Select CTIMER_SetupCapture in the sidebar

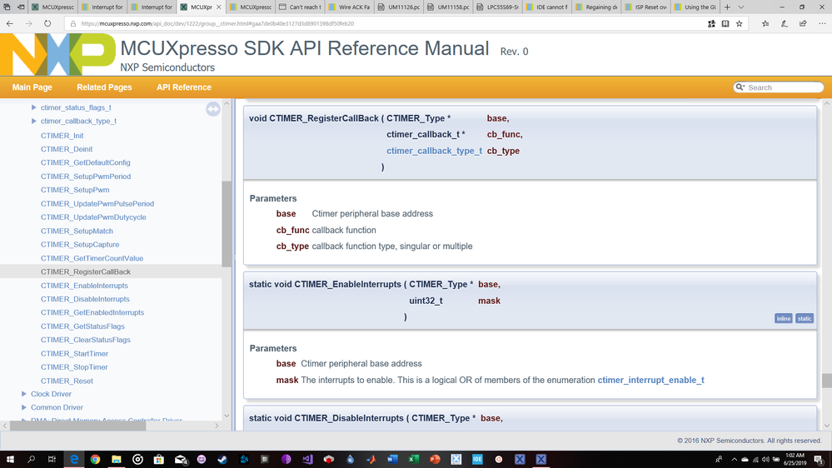pyautogui.click(x=80, y=245)
